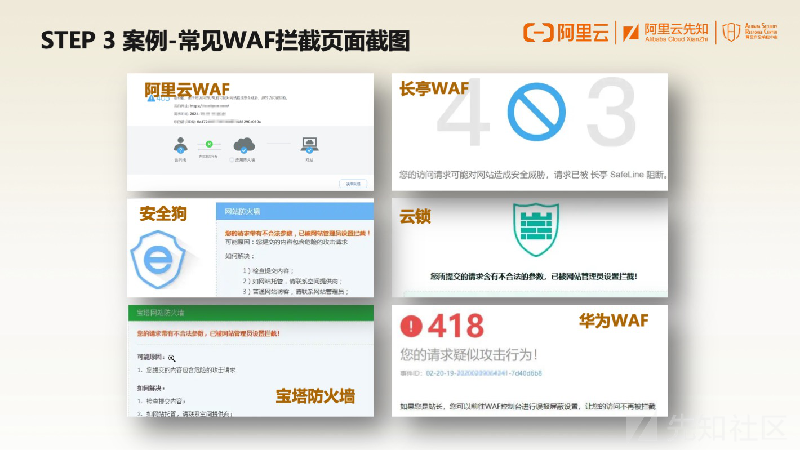Screen dimensions: 800x450
Task: Click the 网站防火墙 blue header bar
Action: tap(295, 211)
